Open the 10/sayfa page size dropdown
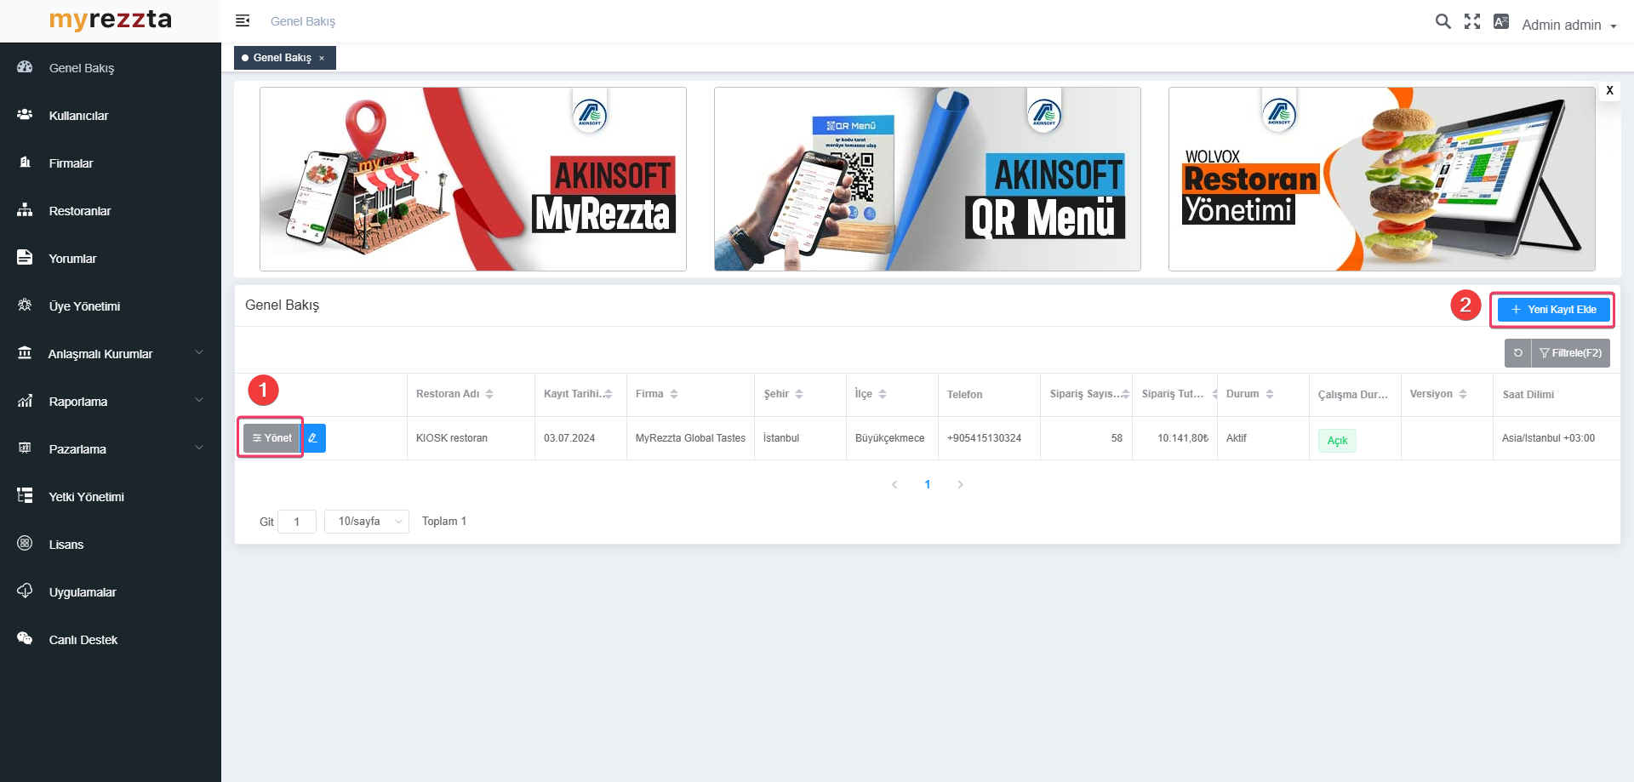 tap(367, 522)
